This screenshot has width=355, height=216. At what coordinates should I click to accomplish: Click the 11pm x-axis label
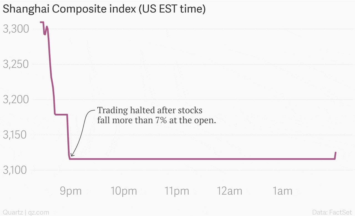(177, 191)
